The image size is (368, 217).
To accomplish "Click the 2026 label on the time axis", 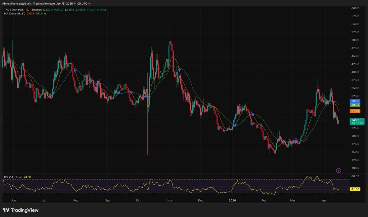I will pos(232,201).
